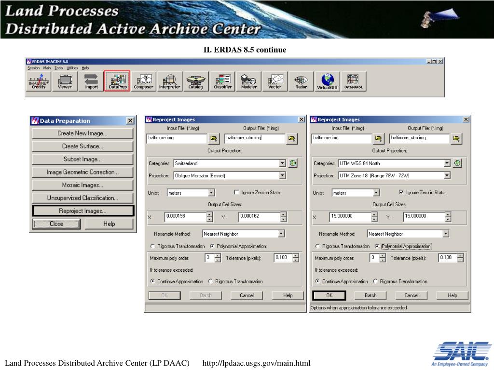
Task: Click Batch in right Reproject dialog
Action: (370, 295)
